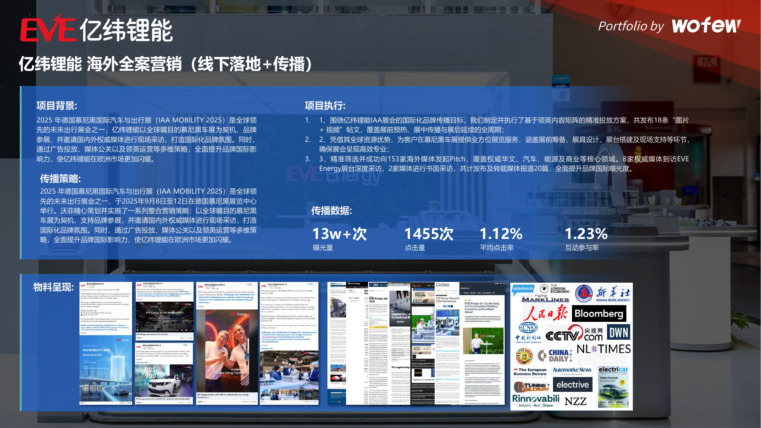Open the Bloomberg article screenshot
The width and height of the screenshot is (761, 428).
357,343
